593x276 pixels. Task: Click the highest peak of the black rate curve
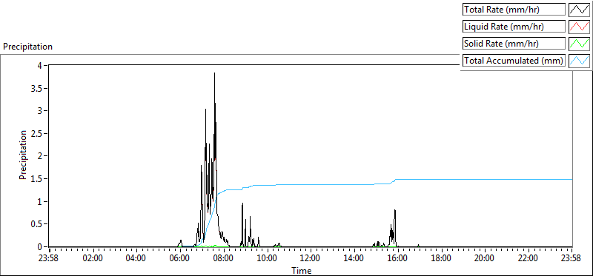(214, 73)
